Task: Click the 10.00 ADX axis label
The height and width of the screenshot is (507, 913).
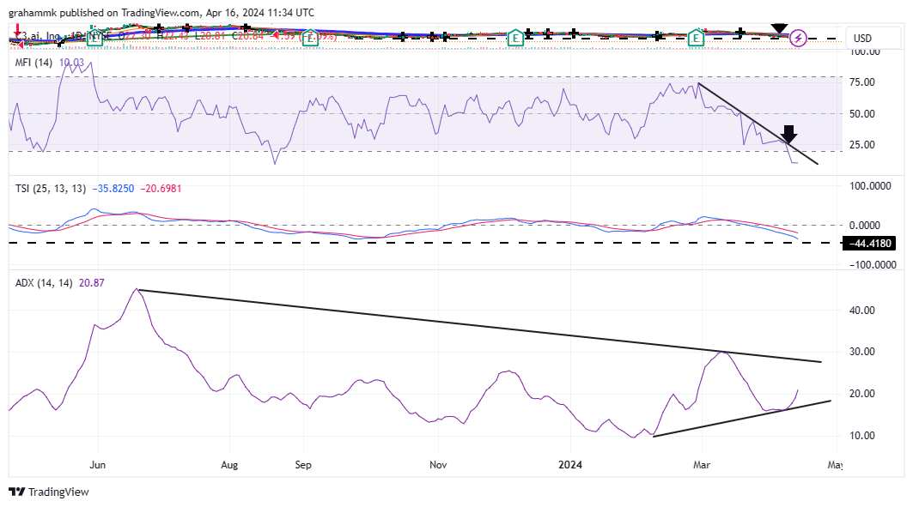Action: 861,436
